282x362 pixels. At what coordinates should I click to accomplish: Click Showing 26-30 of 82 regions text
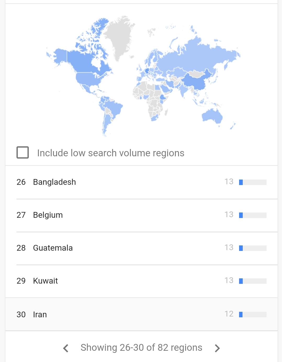pos(141,348)
